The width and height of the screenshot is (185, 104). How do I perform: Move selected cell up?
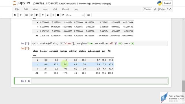click(43, 15)
